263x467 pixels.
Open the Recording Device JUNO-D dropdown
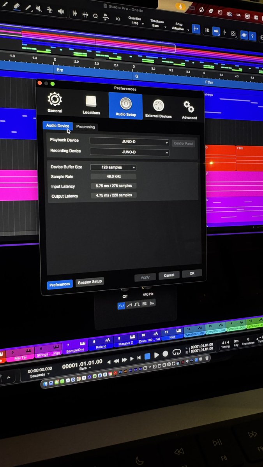click(129, 152)
